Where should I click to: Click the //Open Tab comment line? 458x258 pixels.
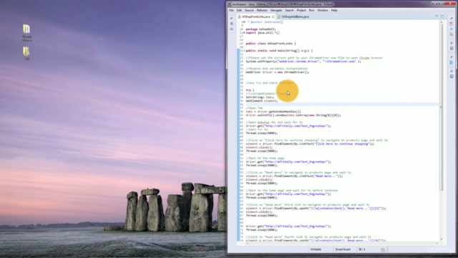pos(254,108)
